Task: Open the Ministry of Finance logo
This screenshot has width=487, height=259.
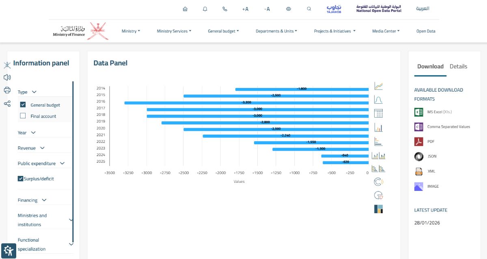Action: [x=81, y=31]
